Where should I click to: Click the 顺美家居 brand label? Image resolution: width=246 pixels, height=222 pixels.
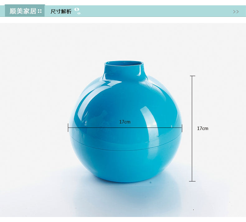23,11
